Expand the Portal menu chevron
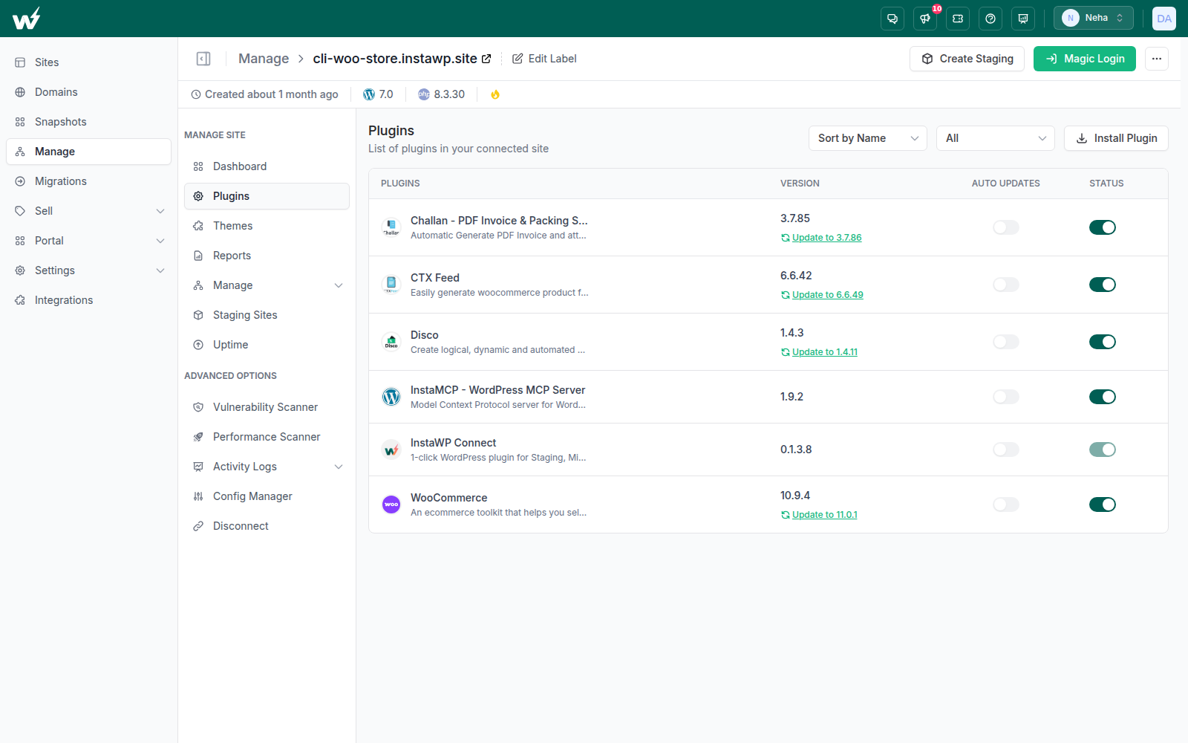Viewport: 1188px width, 743px height. 160,241
